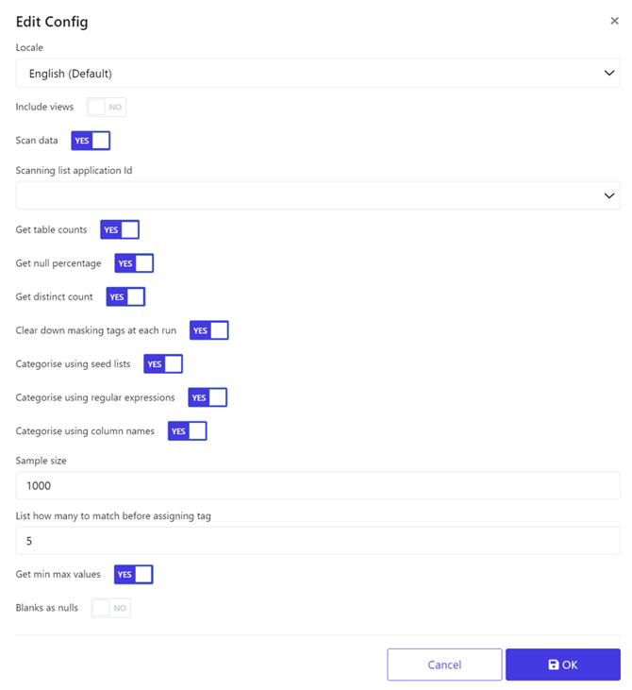This screenshot has width=632, height=690.
Task: Toggle Categorise using regular expressions
Action: [208, 397]
